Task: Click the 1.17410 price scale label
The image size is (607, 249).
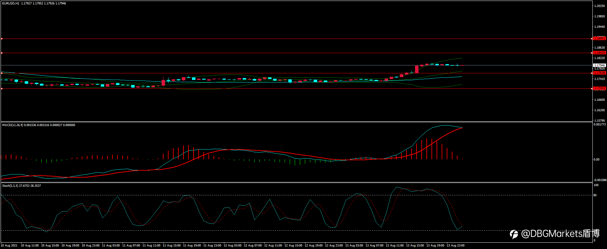Action: point(599,79)
